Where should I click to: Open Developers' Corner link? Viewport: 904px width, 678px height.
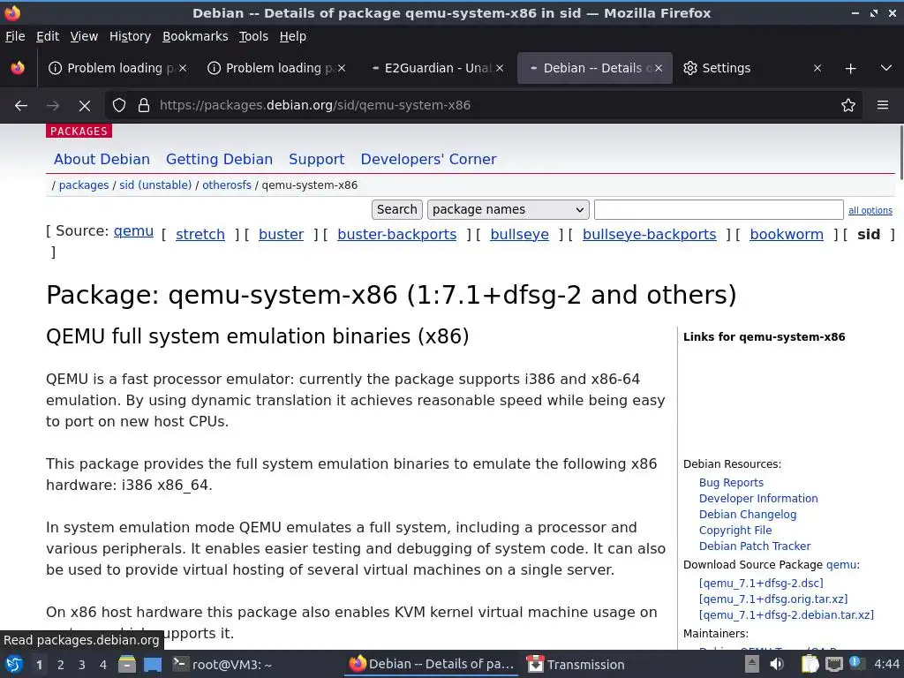[428, 159]
